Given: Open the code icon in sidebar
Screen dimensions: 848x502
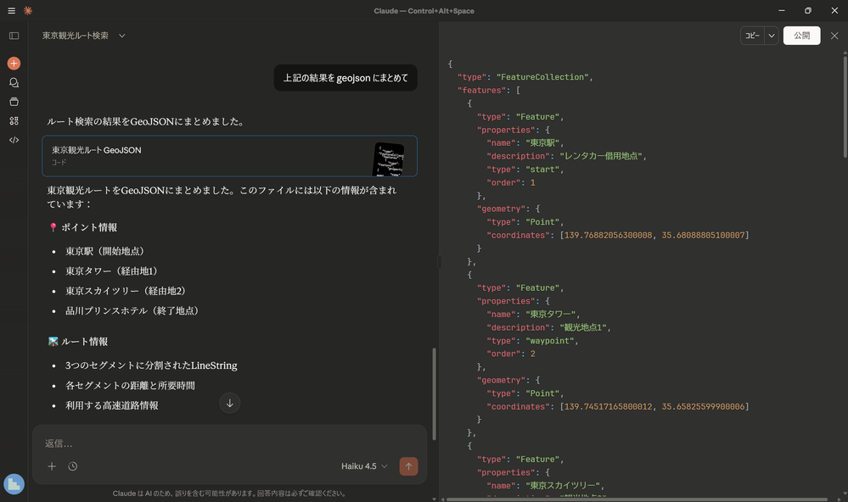Looking at the screenshot, I should point(14,140).
